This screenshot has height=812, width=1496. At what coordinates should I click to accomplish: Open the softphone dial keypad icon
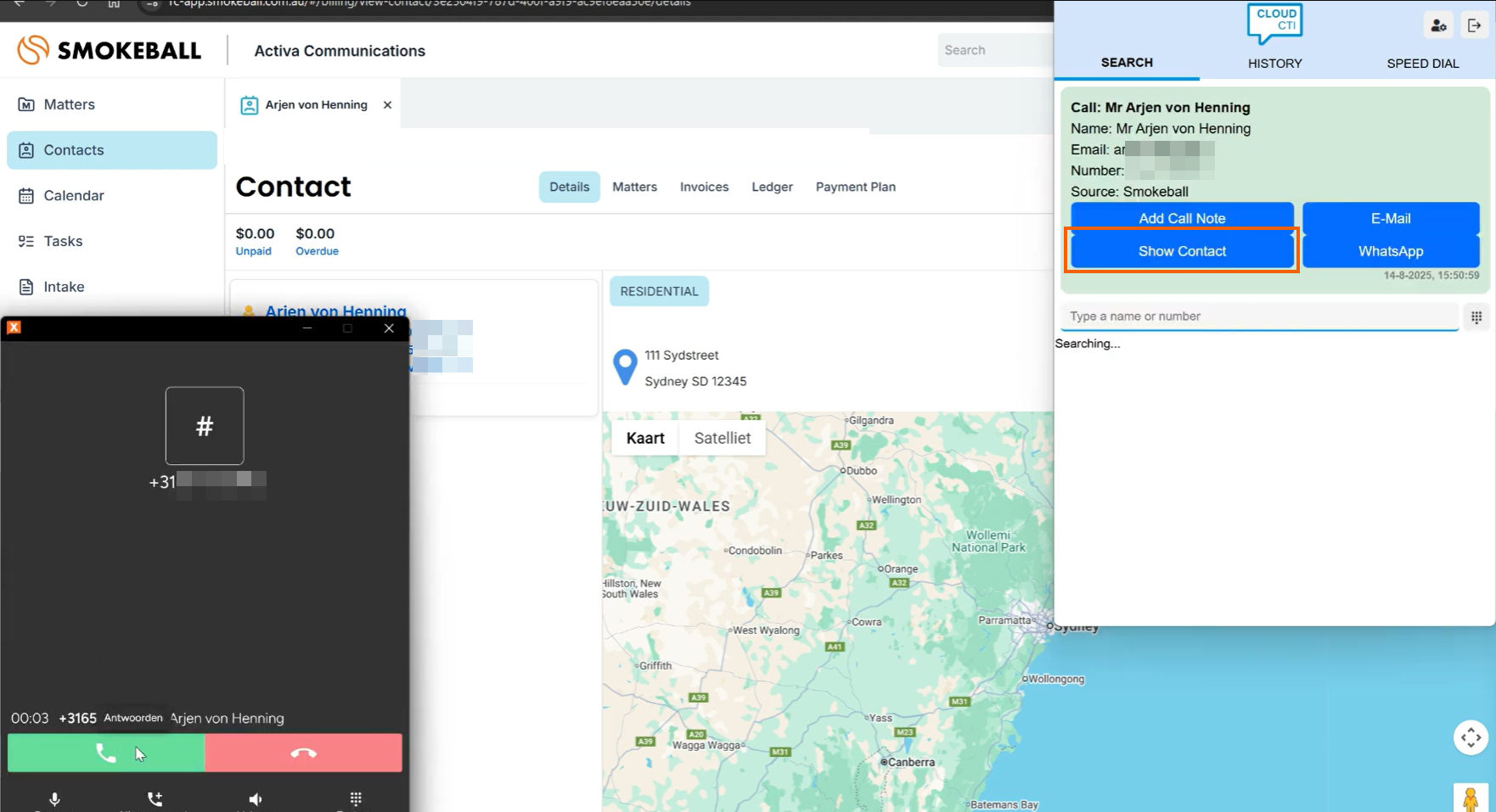356,799
